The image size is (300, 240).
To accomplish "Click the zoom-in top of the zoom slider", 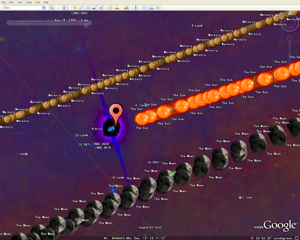I will (x=289, y=38).
